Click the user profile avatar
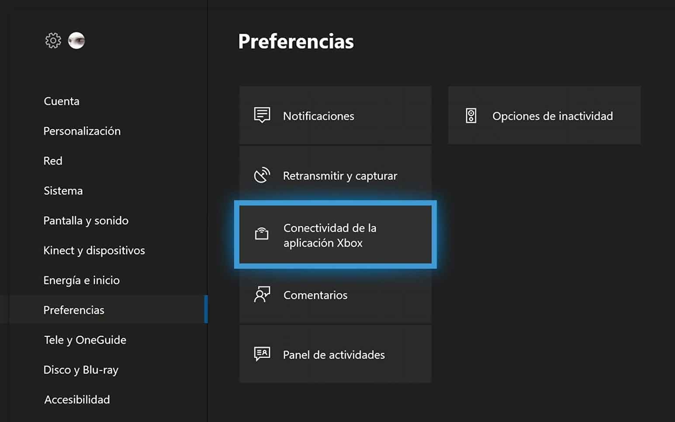 [x=76, y=41]
